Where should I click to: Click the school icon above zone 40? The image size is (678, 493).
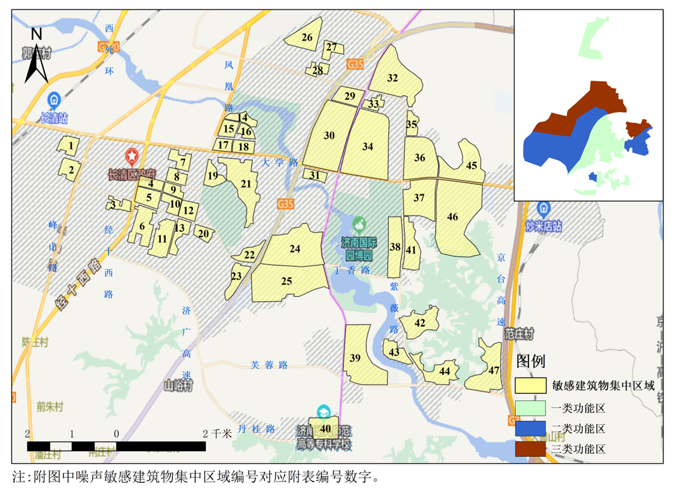tap(324, 413)
